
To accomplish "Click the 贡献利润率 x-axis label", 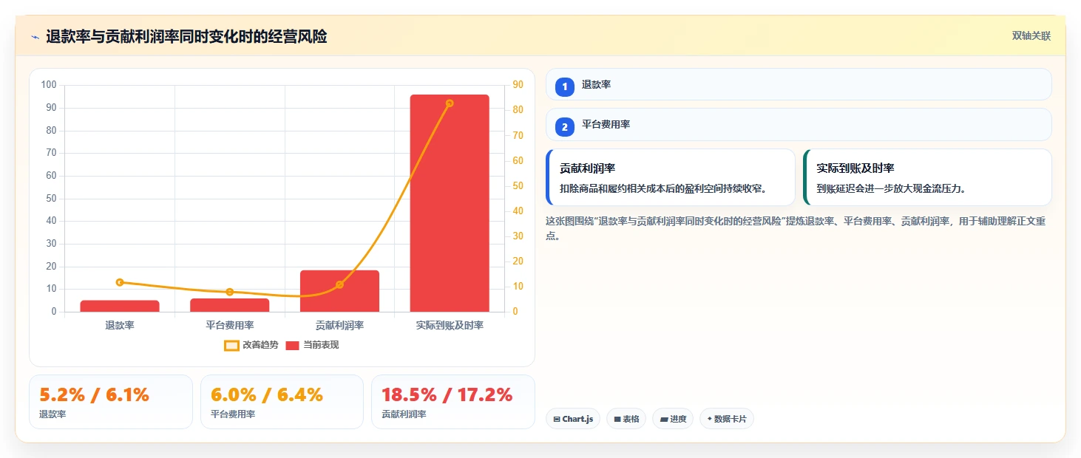I will 339,325.
